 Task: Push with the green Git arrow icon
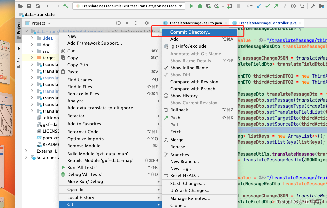coord(276,6)
